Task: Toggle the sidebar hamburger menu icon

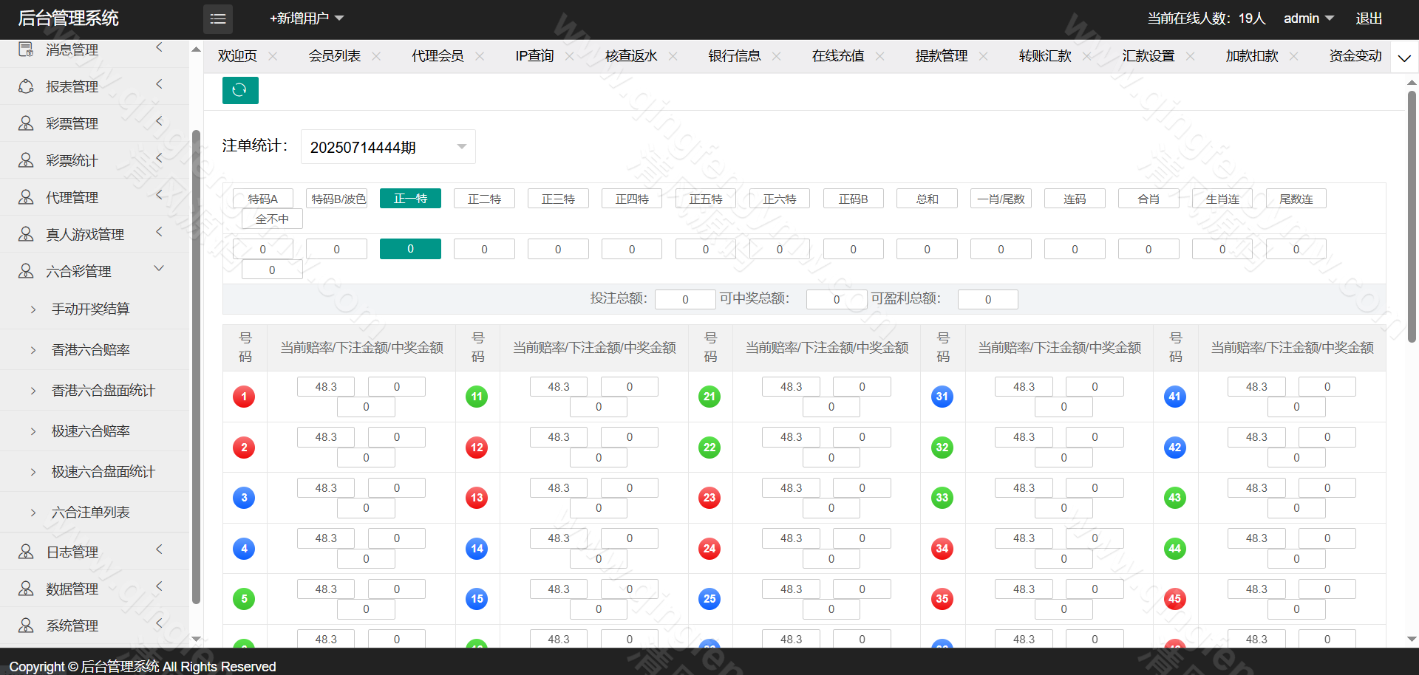Action: [218, 18]
